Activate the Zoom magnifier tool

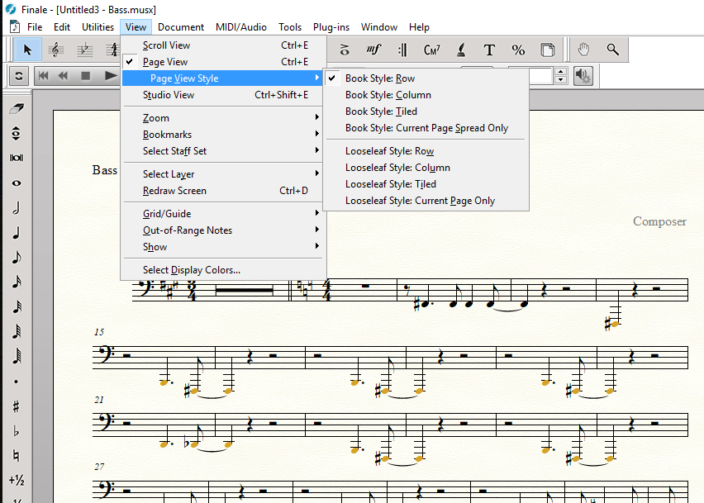pos(612,50)
